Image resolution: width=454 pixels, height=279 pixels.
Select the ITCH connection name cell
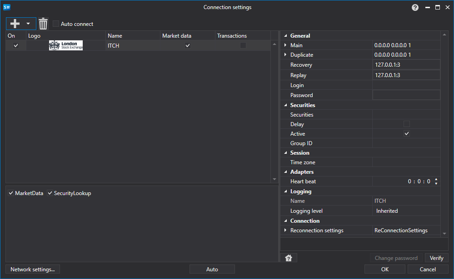click(x=133, y=45)
